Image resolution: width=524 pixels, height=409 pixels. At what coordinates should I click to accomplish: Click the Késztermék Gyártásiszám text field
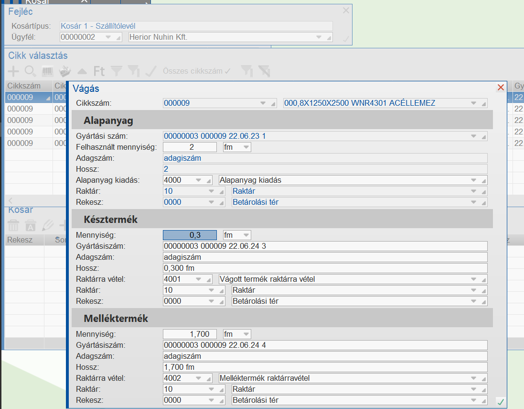point(325,246)
